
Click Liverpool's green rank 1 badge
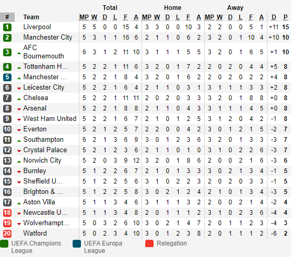click(7, 27)
